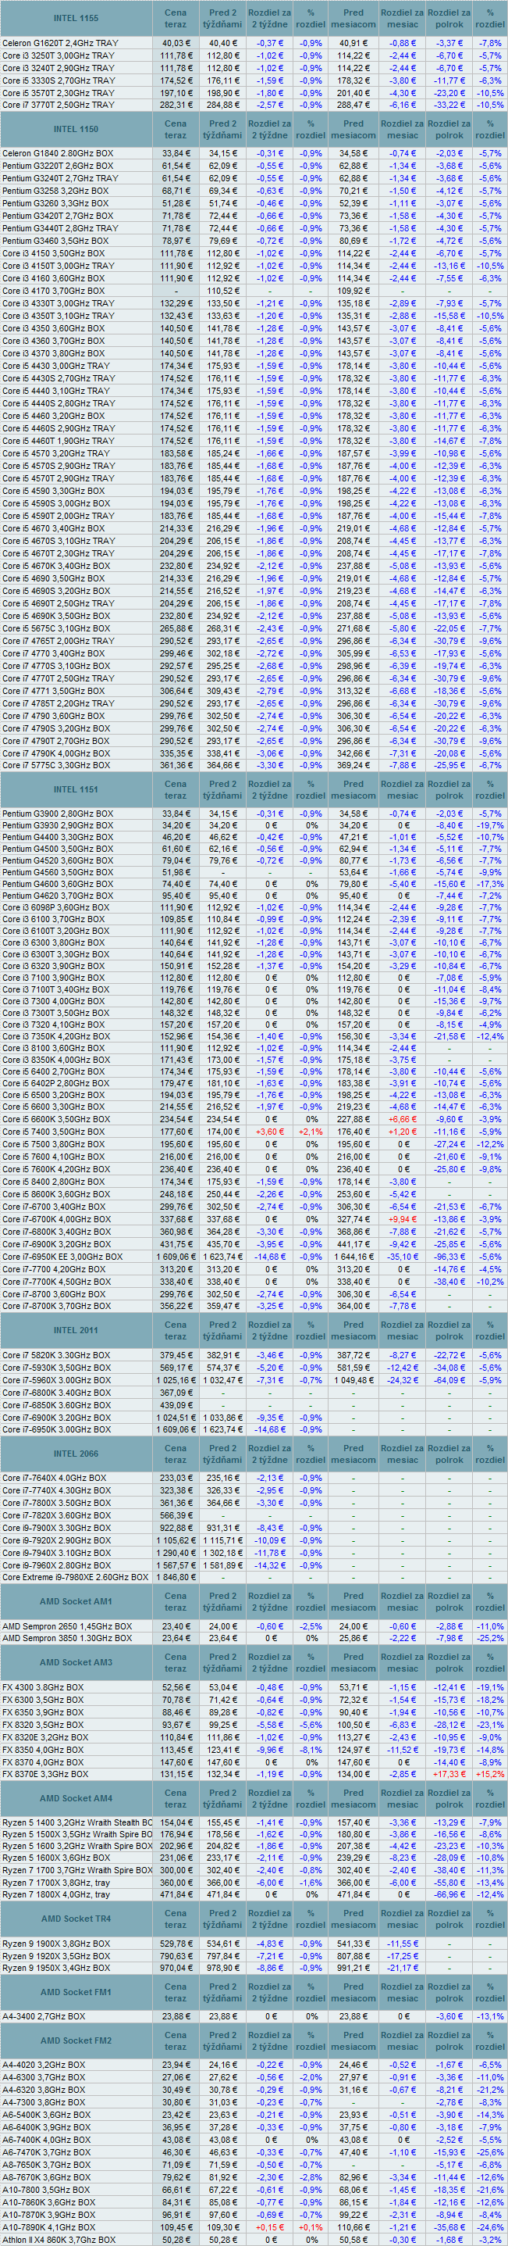Click Core i7 5775C 3,30GHz BOX row name
508x2246 pixels.
(x=55, y=766)
